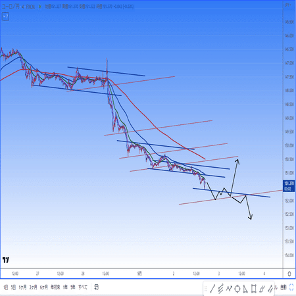The image size is (296, 296).
Task: Select the circle shape drawing tool
Action: (x=237, y=289)
